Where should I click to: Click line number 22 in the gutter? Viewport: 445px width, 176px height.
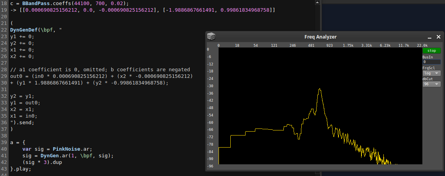point(4,30)
